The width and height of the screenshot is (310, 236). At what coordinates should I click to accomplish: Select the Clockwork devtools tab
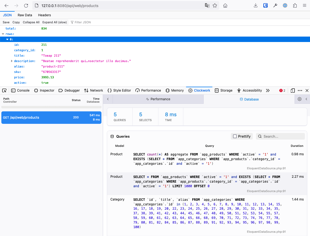point(199,90)
